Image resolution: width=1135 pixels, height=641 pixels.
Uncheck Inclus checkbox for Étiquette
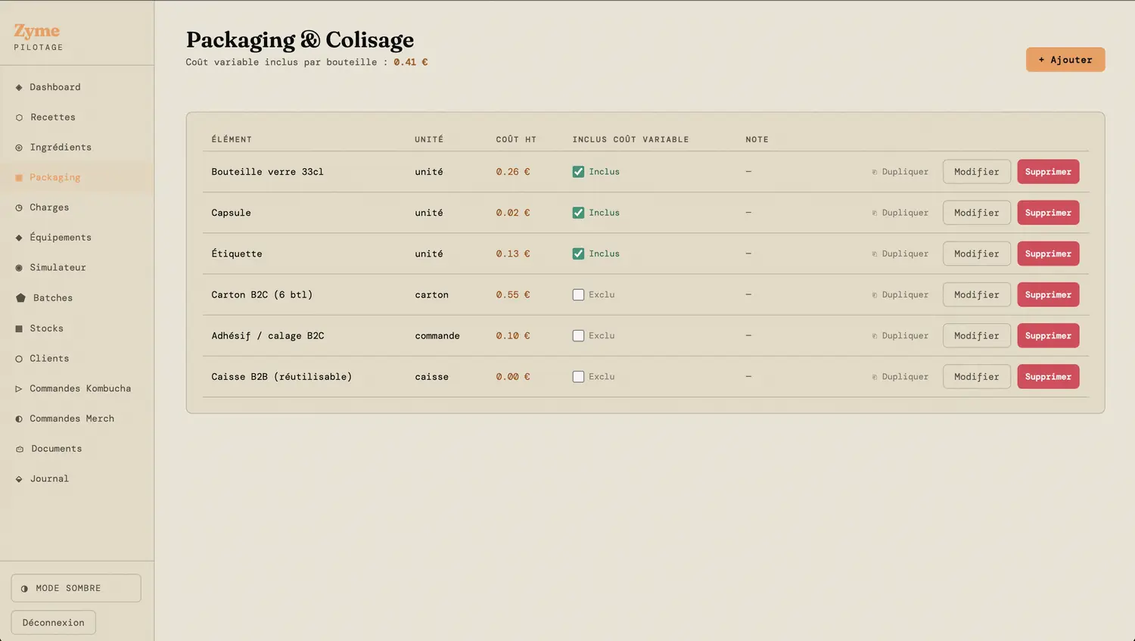point(578,254)
